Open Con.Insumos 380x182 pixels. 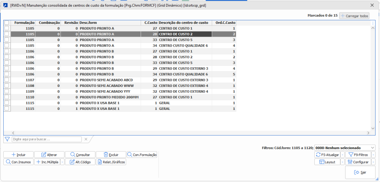pyautogui.click(x=19, y=162)
